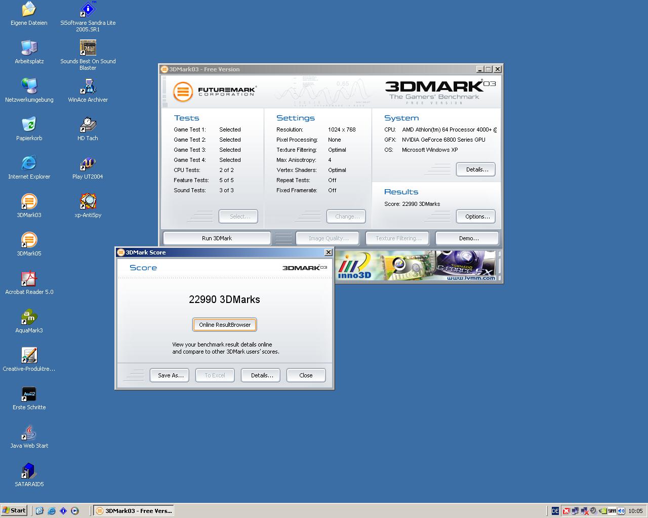Click the Options... button

pos(476,217)
